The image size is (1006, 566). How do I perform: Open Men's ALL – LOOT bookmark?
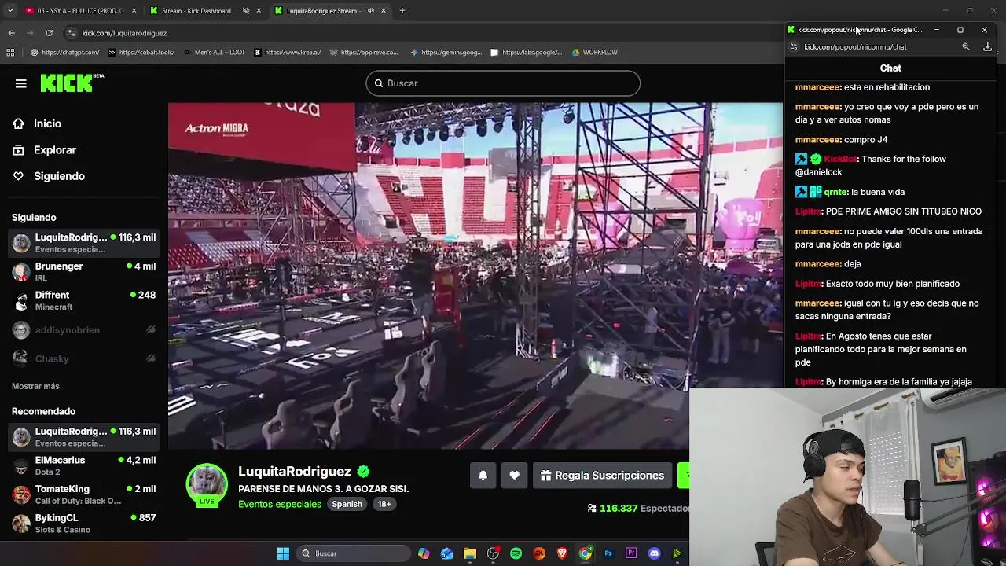click(x=214, y=53)
